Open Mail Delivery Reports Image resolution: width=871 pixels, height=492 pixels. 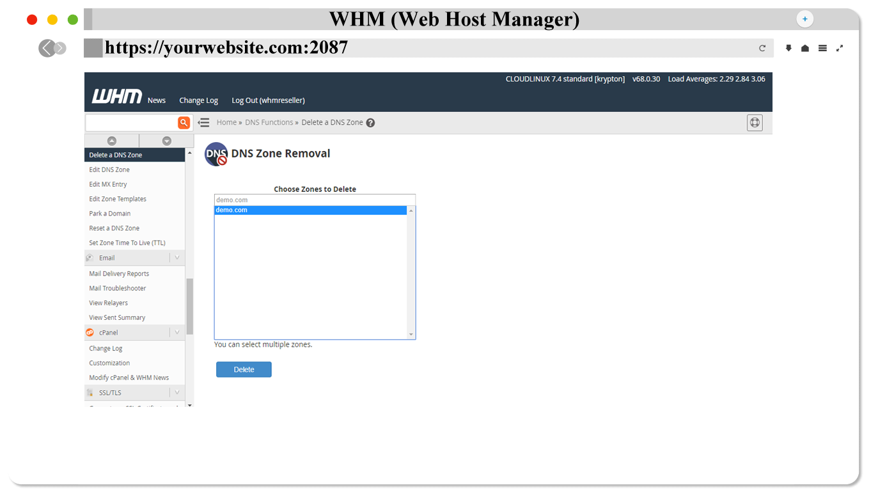(119, 274)
